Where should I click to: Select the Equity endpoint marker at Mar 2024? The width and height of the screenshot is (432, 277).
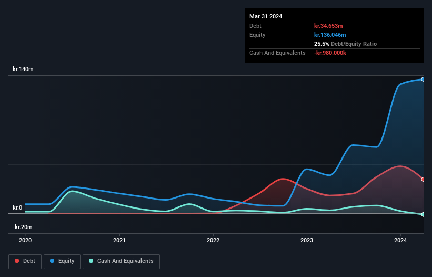pos(423,80)
